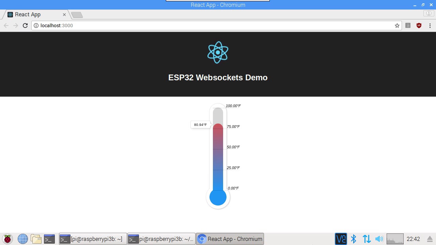Open the volume speaker control
This screenshot has height=245, width=436.
(x=379, y=239)
